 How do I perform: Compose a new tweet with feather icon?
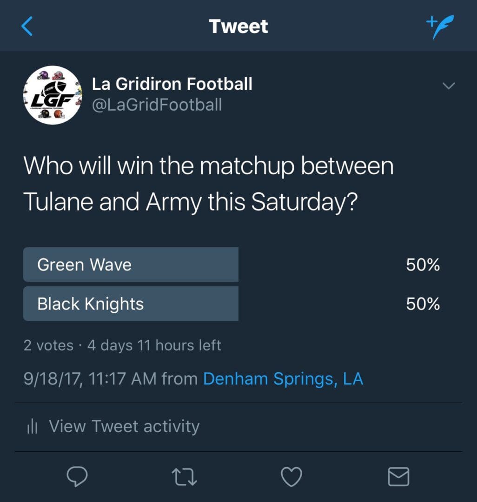pos(440,26)
